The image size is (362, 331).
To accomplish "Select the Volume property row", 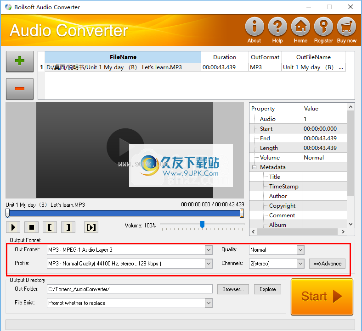I will (298, 158).
